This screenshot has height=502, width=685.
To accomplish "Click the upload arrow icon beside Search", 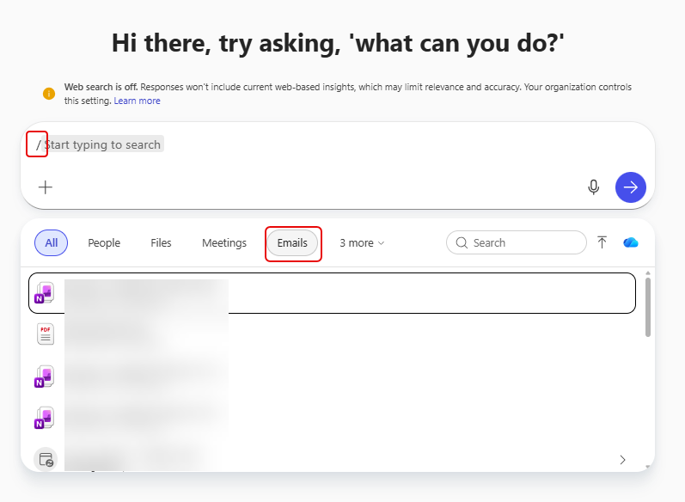I will point(602,243).
